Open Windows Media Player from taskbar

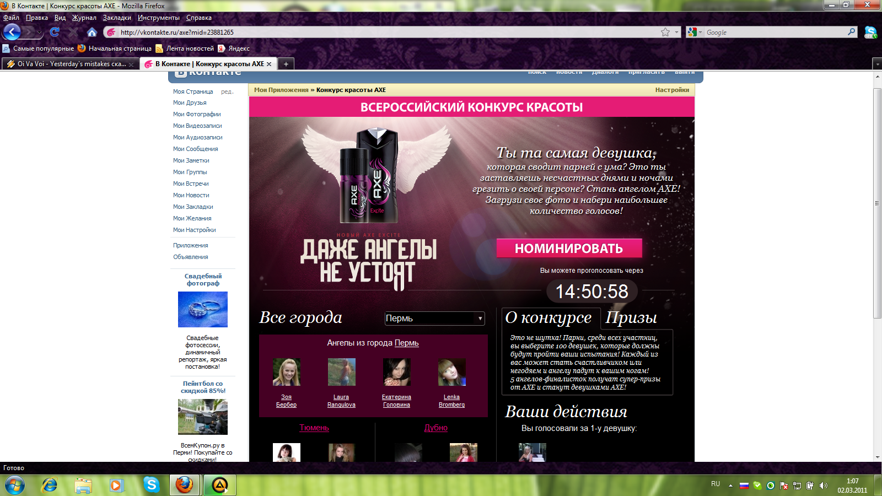pos(116,486)
